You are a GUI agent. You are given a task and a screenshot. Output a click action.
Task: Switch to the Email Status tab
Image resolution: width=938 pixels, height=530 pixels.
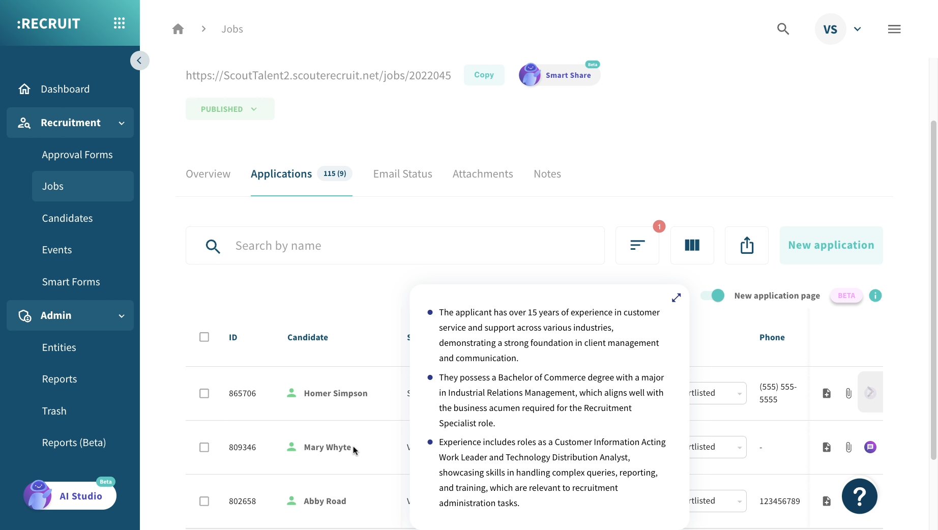click(x=402, y=173)
